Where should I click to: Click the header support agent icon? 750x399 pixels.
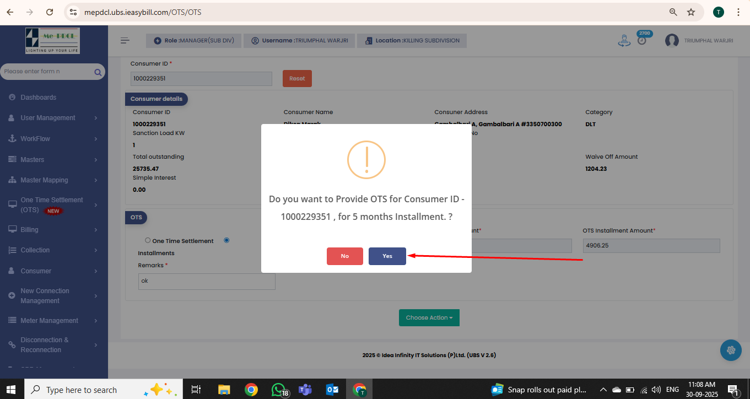(x=624, y=40)
